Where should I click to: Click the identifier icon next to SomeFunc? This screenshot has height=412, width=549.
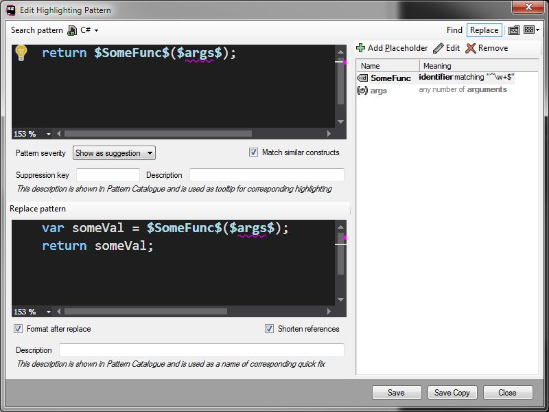pos(362,78)
